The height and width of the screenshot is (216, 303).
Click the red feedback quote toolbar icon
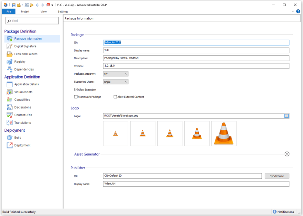(48, 5)
